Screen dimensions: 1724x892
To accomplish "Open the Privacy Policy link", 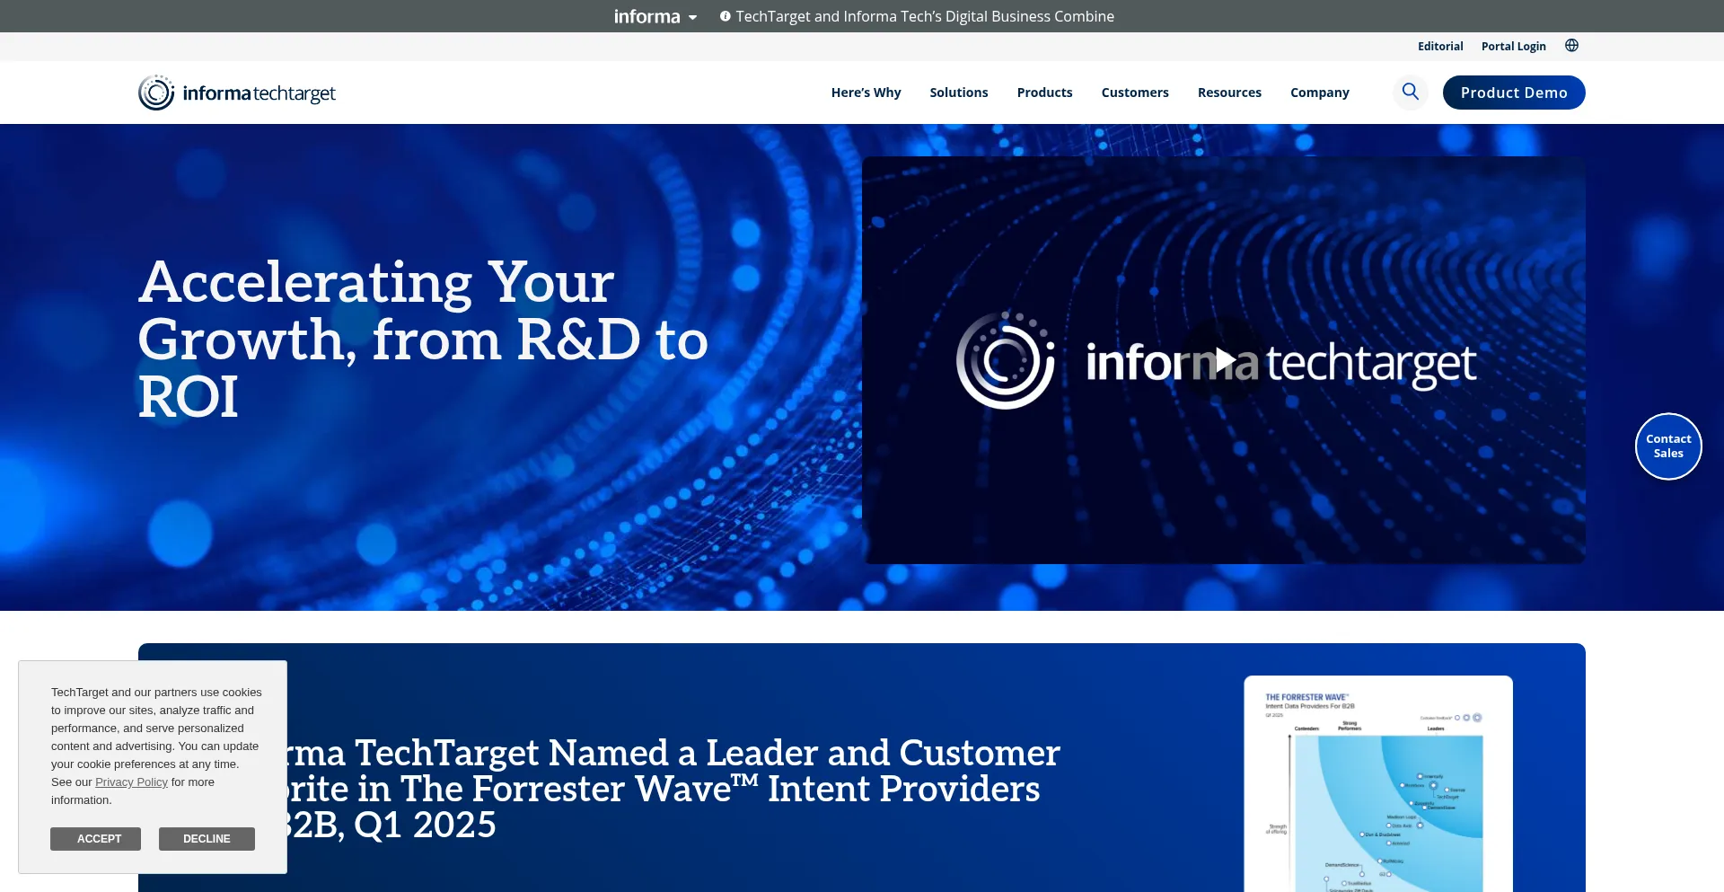I will point(131,782).
